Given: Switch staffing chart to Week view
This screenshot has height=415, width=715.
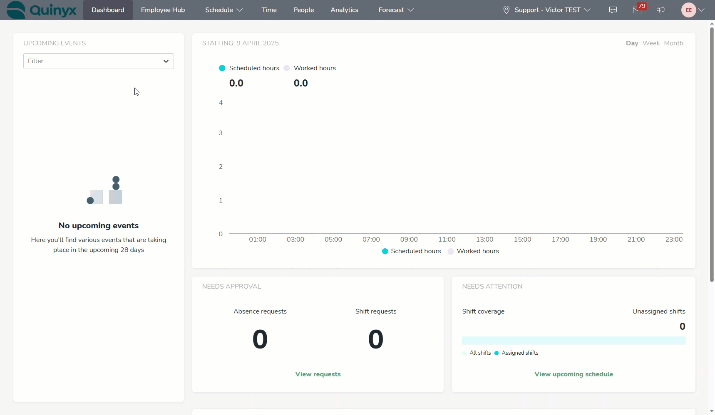Looking at the screenshot, I should (x=651, y=43).
